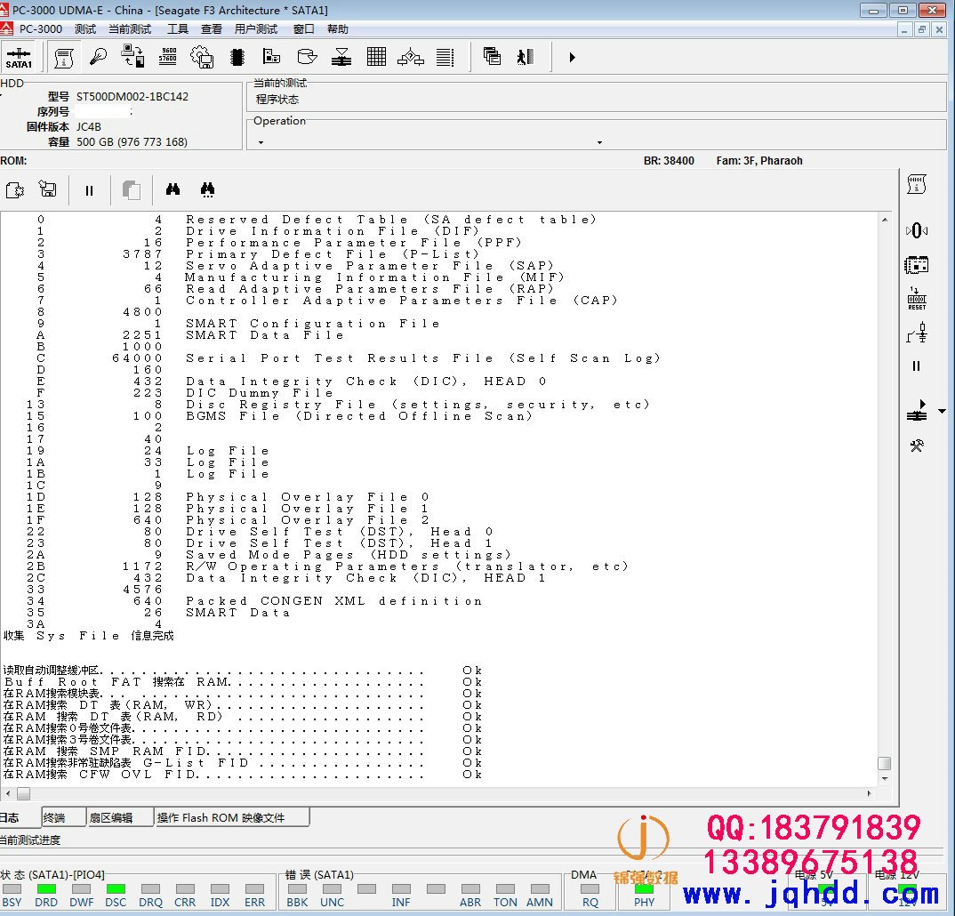Open the drive info scroll icon
Screen dimensions: 955x916
tap(63, 57)
